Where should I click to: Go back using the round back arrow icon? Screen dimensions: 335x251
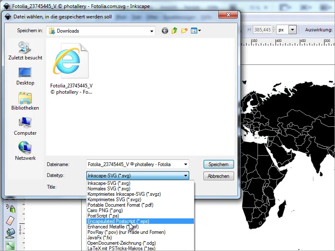coord(165,31)
